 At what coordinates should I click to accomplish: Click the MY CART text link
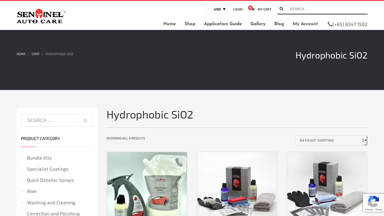tap(264, 9)
